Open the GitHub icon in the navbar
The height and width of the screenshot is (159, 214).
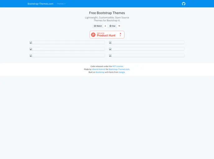184,4
